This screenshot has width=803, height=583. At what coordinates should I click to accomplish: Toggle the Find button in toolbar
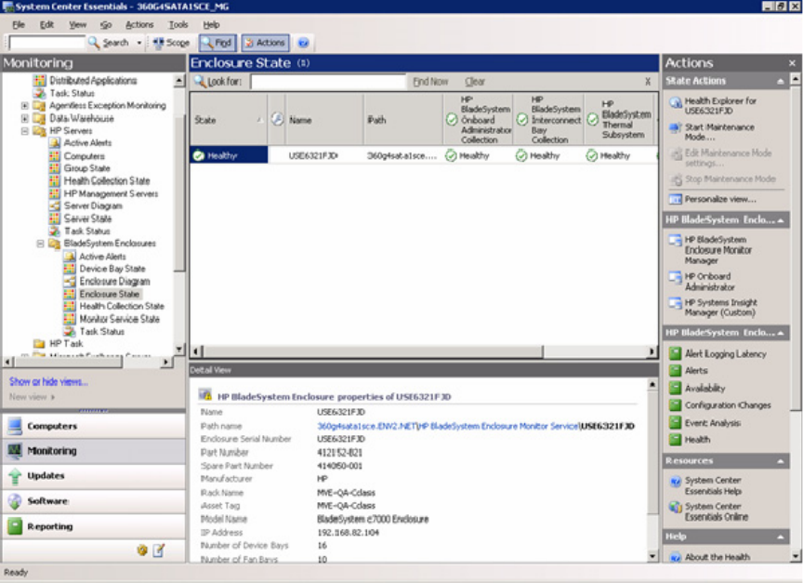coord(217,43)
